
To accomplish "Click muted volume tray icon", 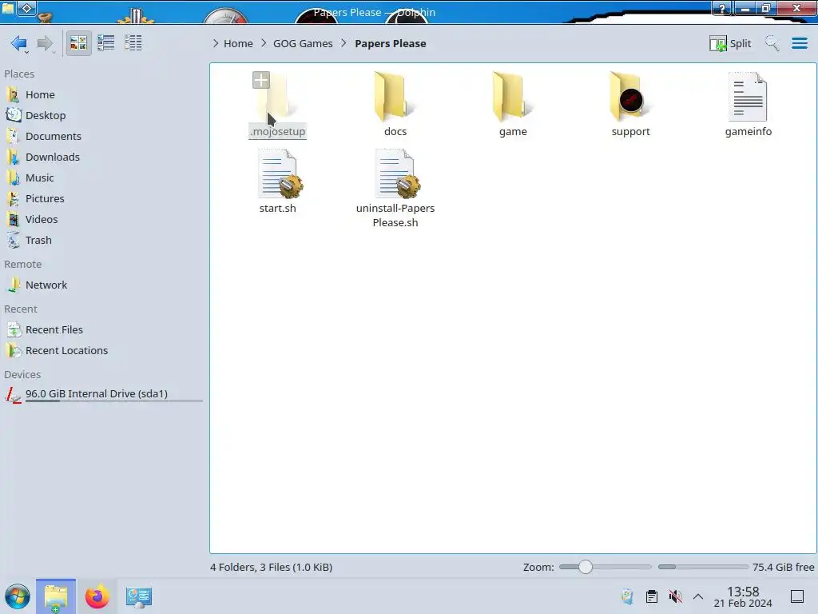I will pos(676,596).
